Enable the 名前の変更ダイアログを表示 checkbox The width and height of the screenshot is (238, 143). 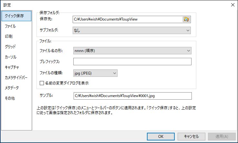click(42, 83)
